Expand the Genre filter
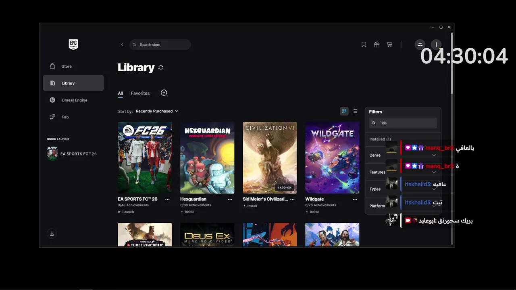The image size is (516, 290). [403, 155]
